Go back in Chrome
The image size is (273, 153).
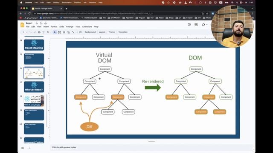(x=21, y=13)
